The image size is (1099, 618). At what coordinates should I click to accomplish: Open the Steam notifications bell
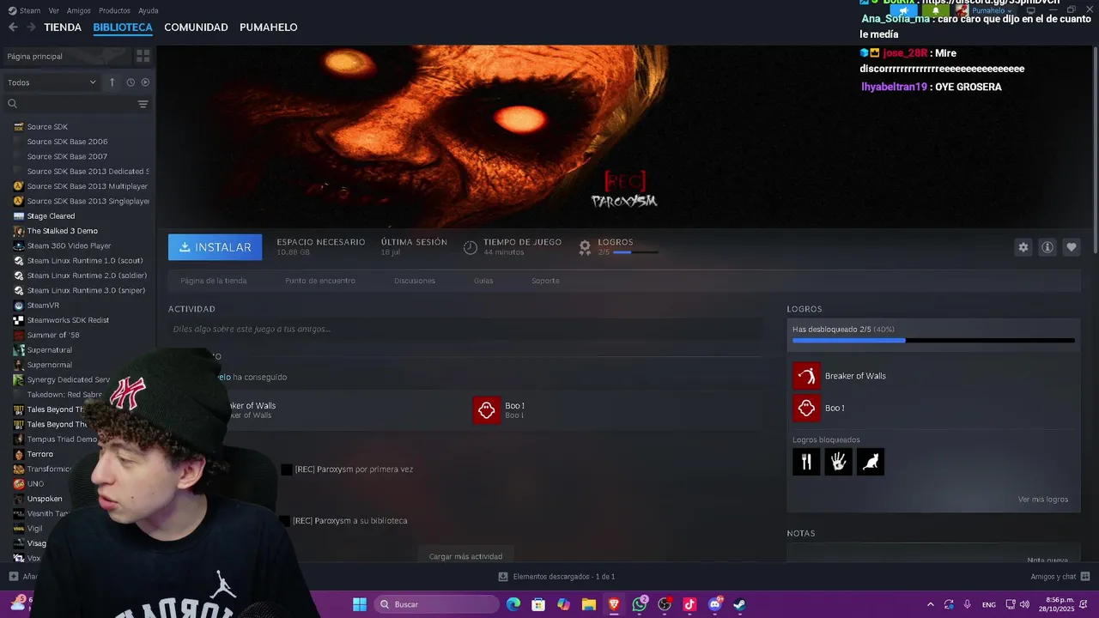coord(936,10)
